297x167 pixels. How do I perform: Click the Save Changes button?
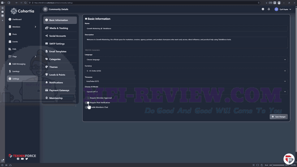coord(279,117)
